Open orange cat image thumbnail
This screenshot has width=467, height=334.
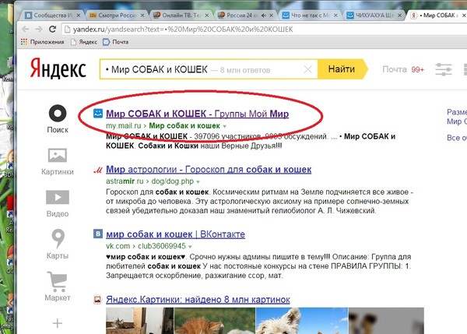click(x=215, y=321)
